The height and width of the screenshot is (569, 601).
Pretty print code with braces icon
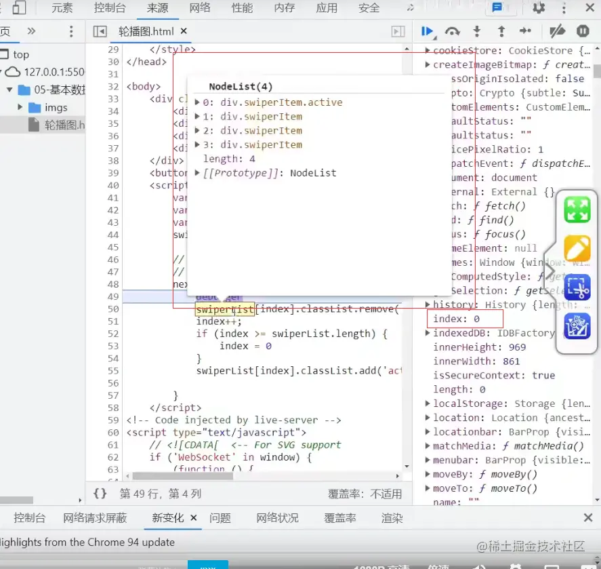[x=100, y=493]
